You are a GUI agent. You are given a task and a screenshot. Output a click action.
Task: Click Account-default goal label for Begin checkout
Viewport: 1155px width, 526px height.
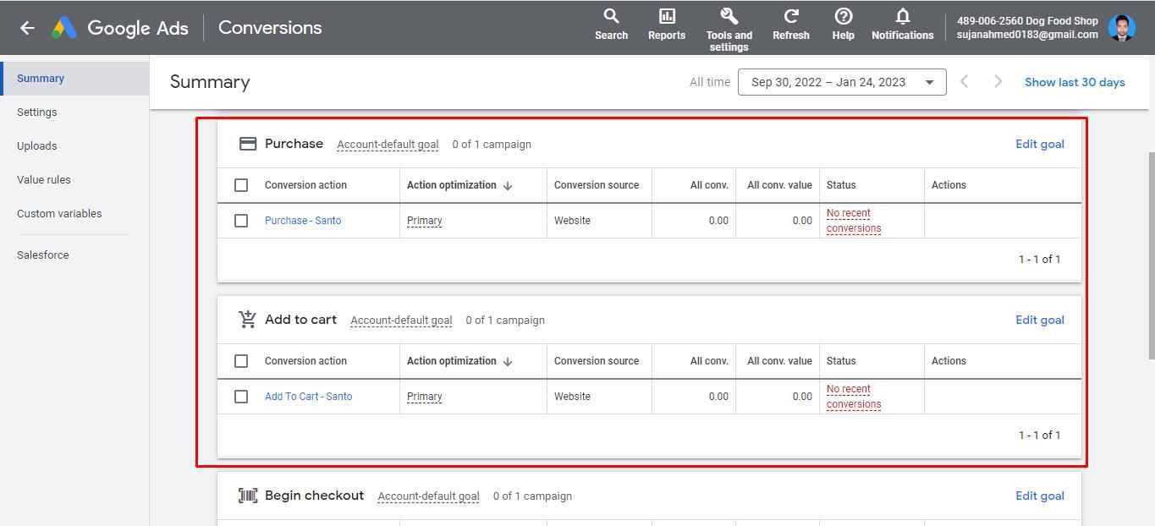coord(428,496)
